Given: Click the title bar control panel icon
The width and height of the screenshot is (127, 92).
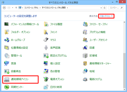Looking at the screenshot, I should (3, 2).
